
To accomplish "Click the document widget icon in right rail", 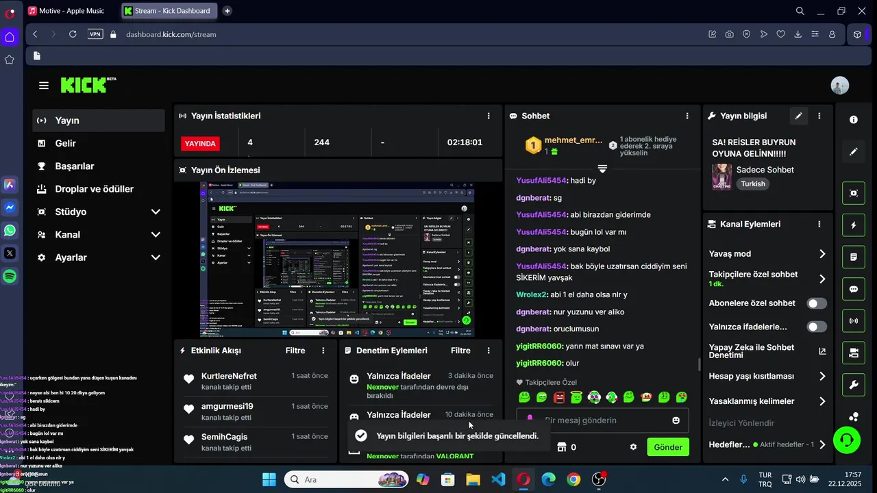I will pyautogui.click(x=854, y=257).
